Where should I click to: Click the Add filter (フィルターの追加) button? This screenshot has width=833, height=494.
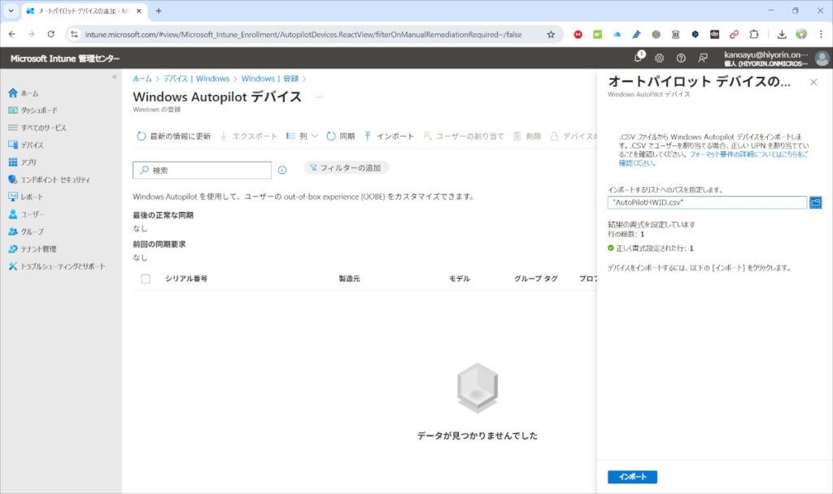346,167
